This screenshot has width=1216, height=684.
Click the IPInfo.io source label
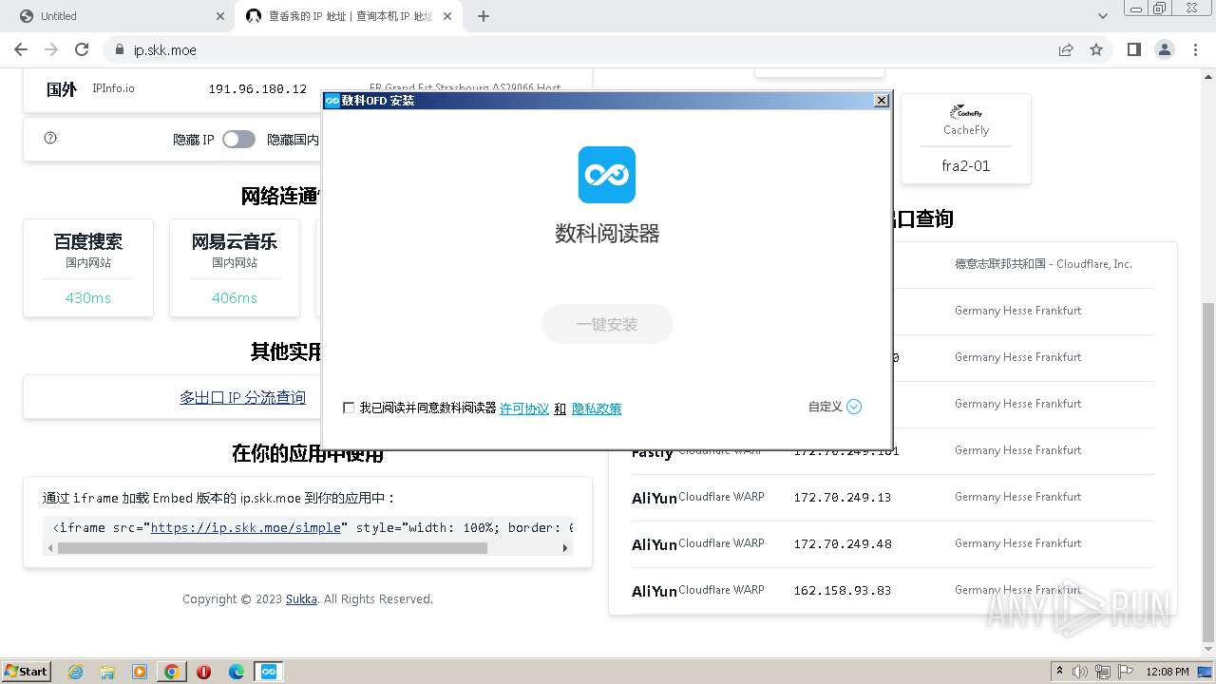[x=113, y=88]
